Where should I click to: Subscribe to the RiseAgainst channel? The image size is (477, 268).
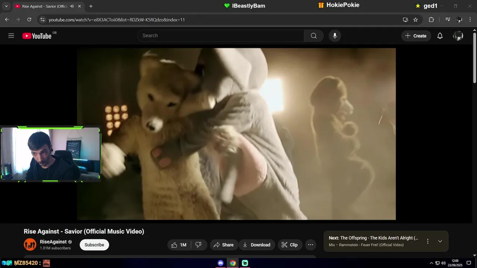(94, 245)
